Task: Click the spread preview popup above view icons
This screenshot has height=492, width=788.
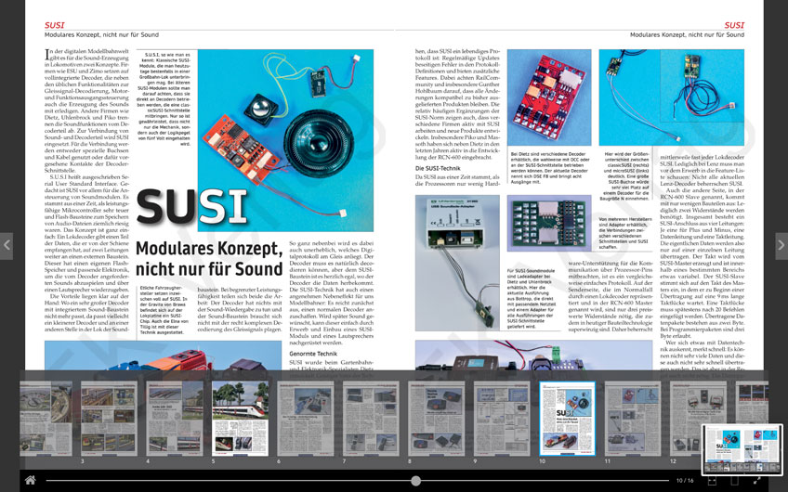Action: (x=742, y=449)
